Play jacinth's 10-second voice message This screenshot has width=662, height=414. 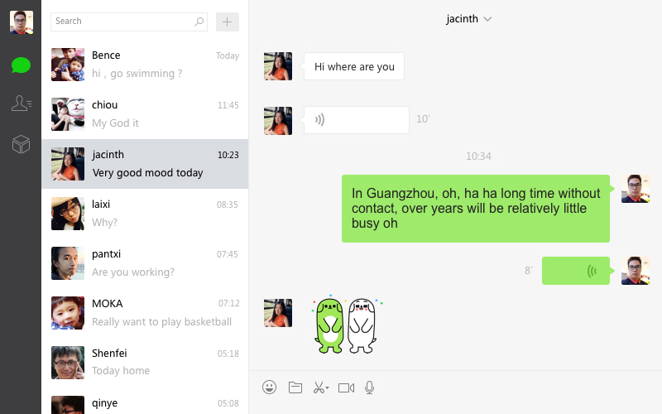pyautogui.click(x=357, y=120)
